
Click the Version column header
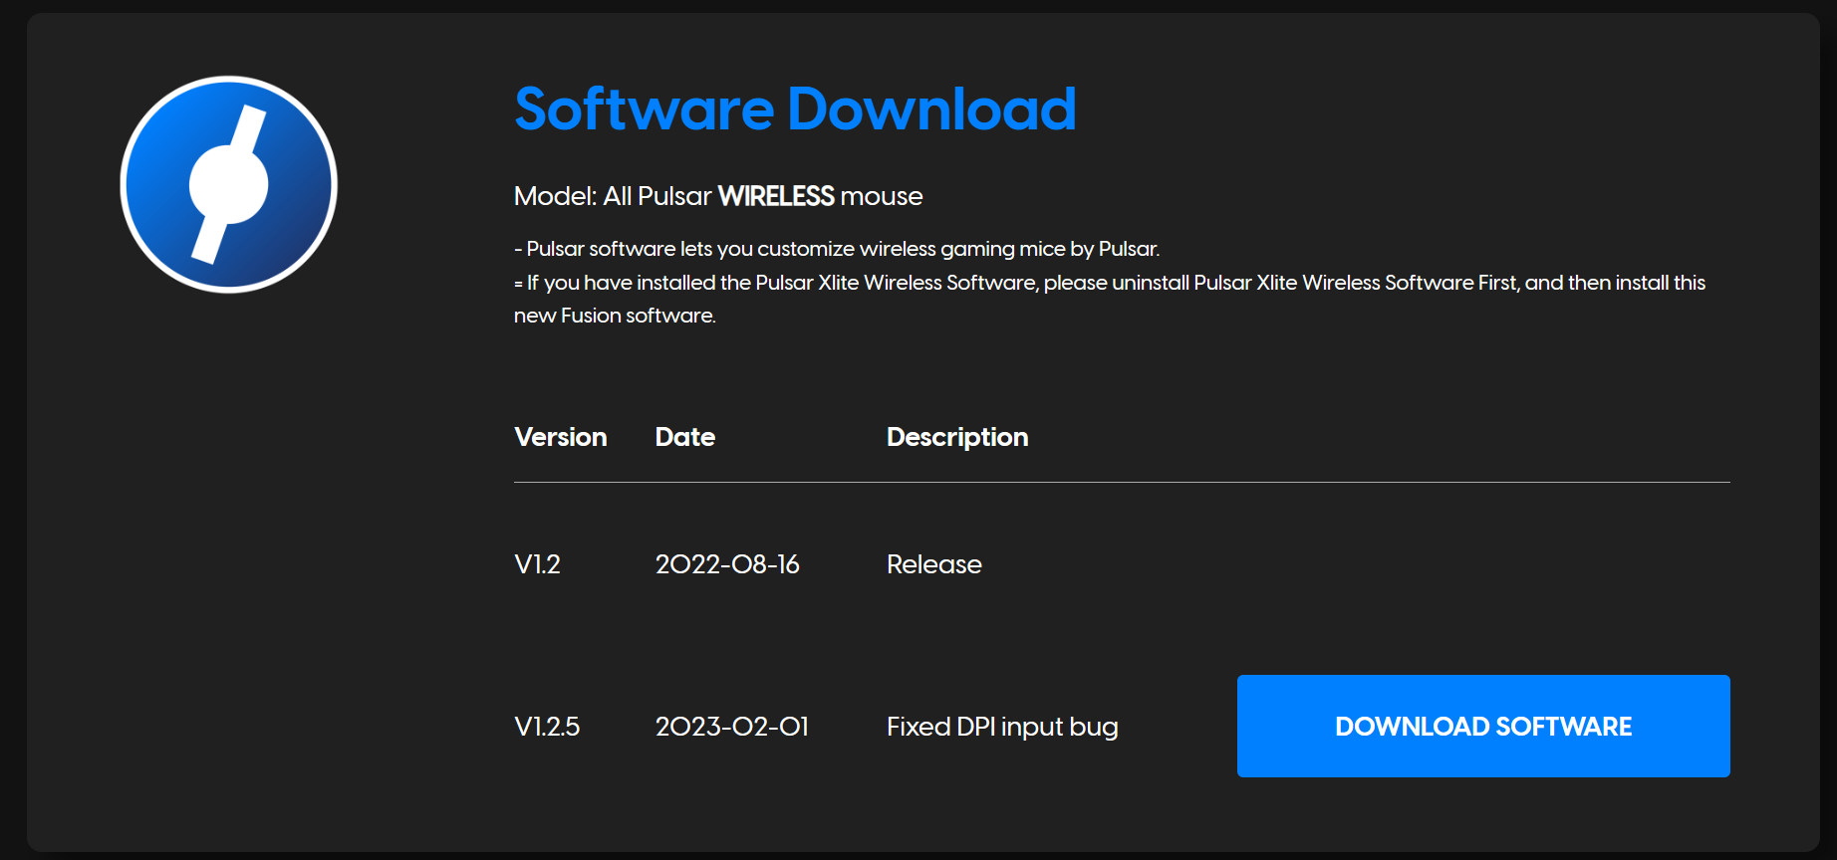(x=560, y=437)
